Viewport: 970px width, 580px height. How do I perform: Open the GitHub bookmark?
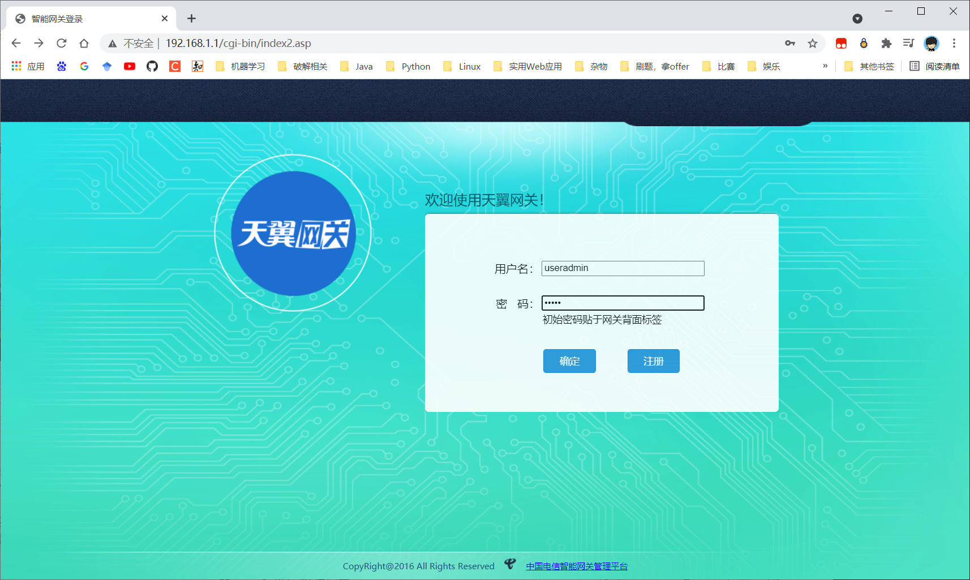(152, 66)
